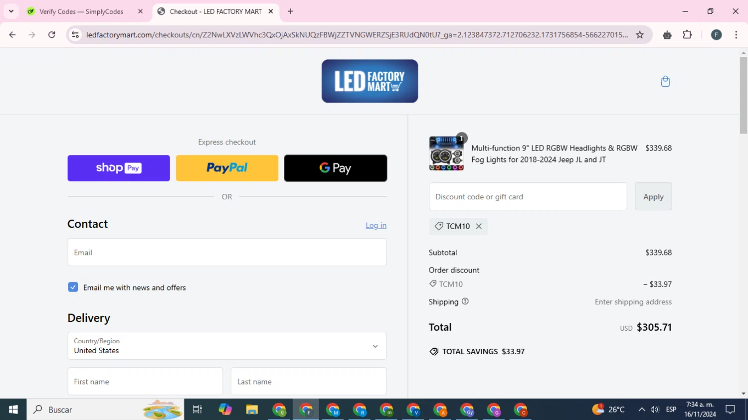This screenshot has height=420, width=748.
Task: Open Task View on the taskbar
Action: click(197, 410)
